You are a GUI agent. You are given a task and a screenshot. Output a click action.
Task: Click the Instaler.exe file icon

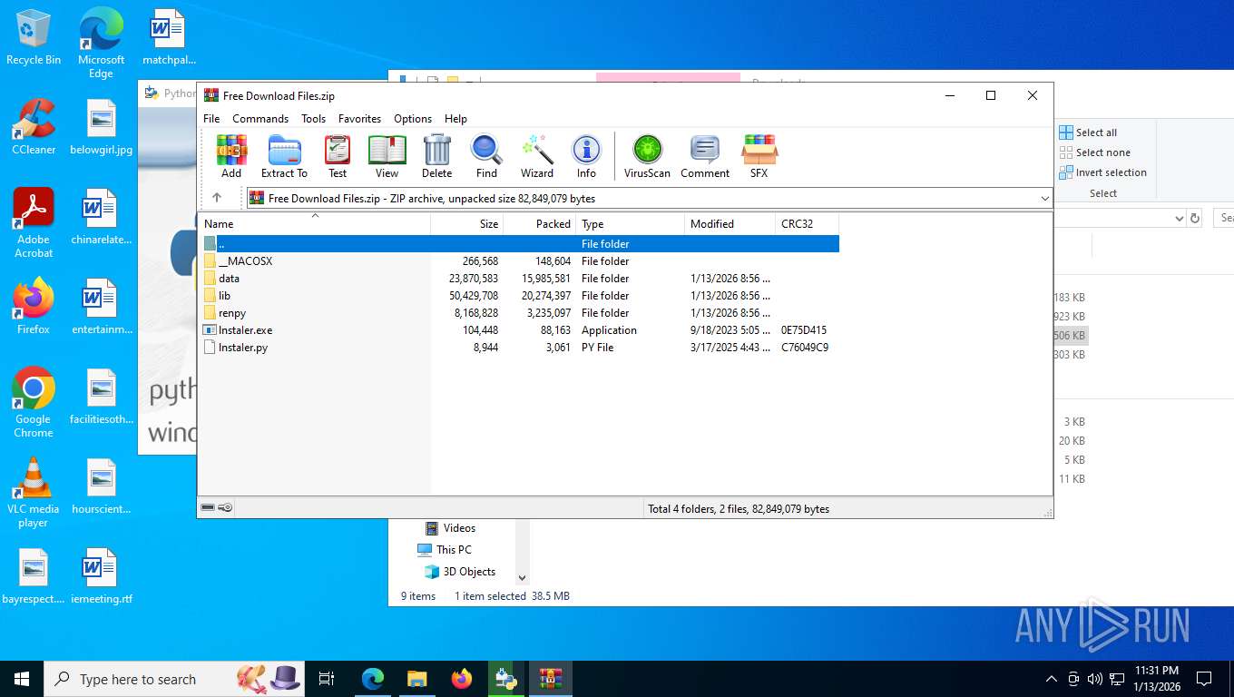pos(210,330)
